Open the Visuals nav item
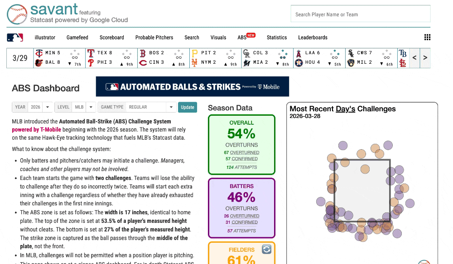Image resolution: width=453 pixels, height=264 pixels. pos(218,38)
